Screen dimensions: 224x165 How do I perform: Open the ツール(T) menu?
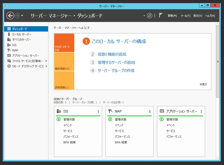click(185, 16)
